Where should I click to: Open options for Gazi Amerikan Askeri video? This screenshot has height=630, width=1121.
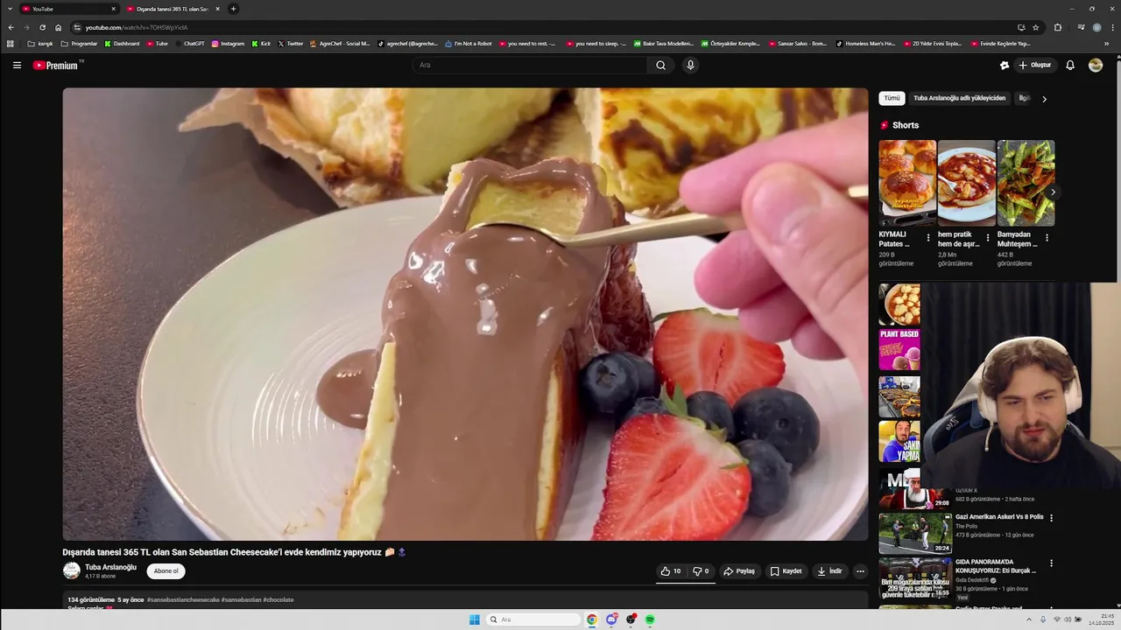[x=1052, y=518]
